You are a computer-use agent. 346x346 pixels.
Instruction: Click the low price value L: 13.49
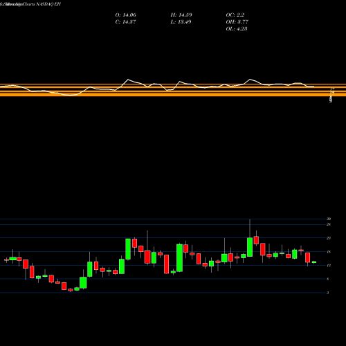point(181,22)
